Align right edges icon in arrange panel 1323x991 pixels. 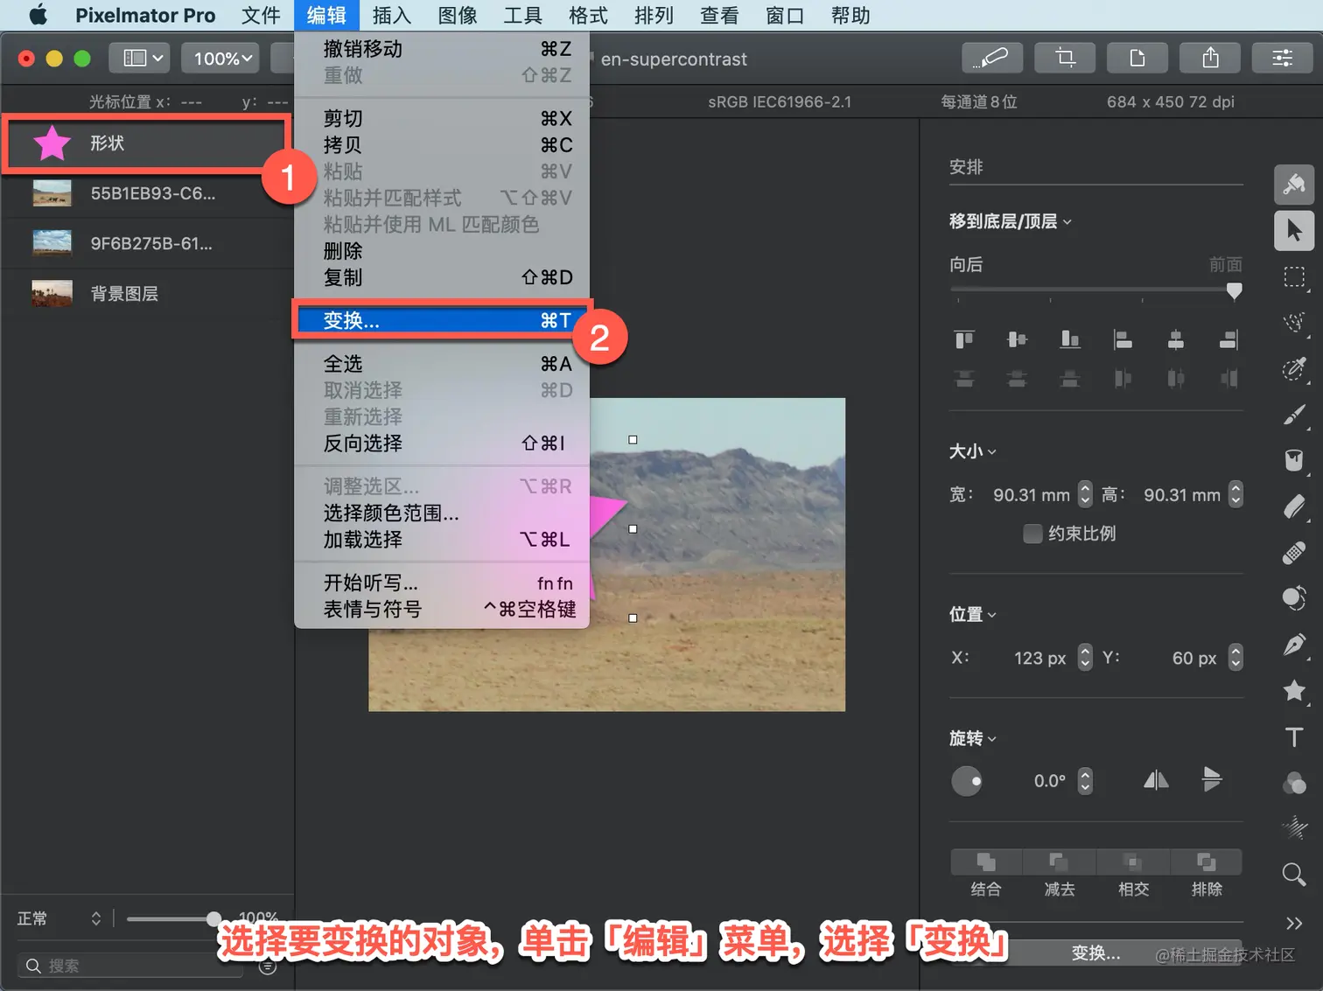pos(1228,339)
